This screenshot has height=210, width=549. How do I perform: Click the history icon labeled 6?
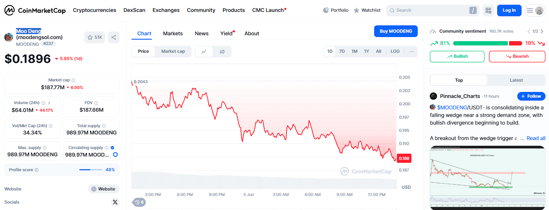[139, 202]
